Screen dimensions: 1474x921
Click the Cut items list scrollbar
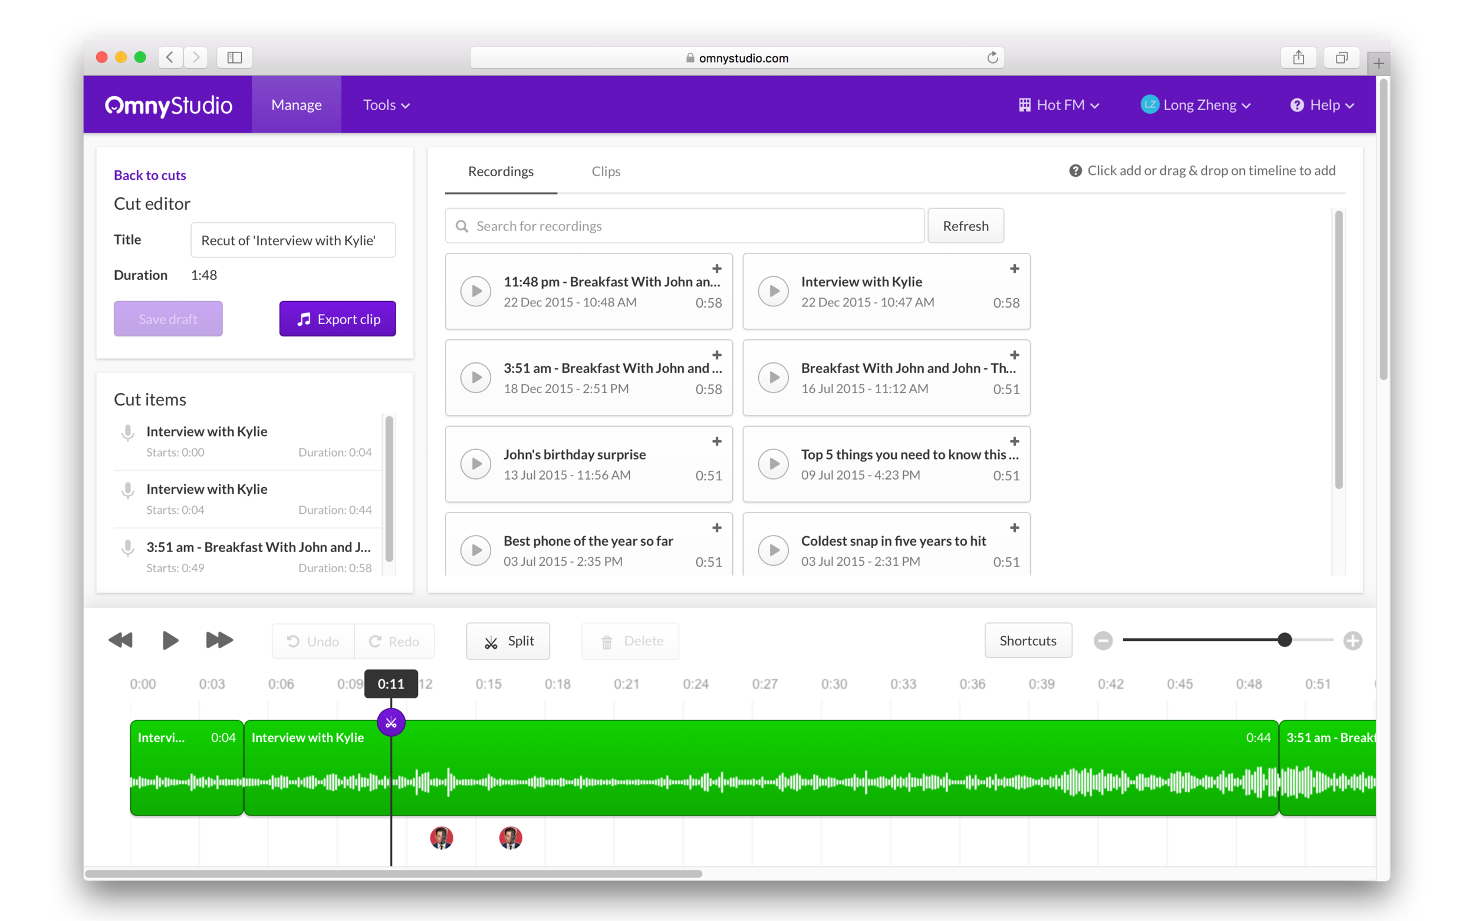tap(389, 488)
